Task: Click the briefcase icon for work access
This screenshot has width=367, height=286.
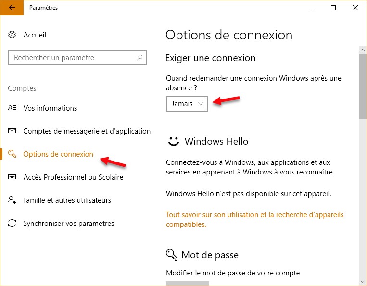Action: (x=13, y=177)
